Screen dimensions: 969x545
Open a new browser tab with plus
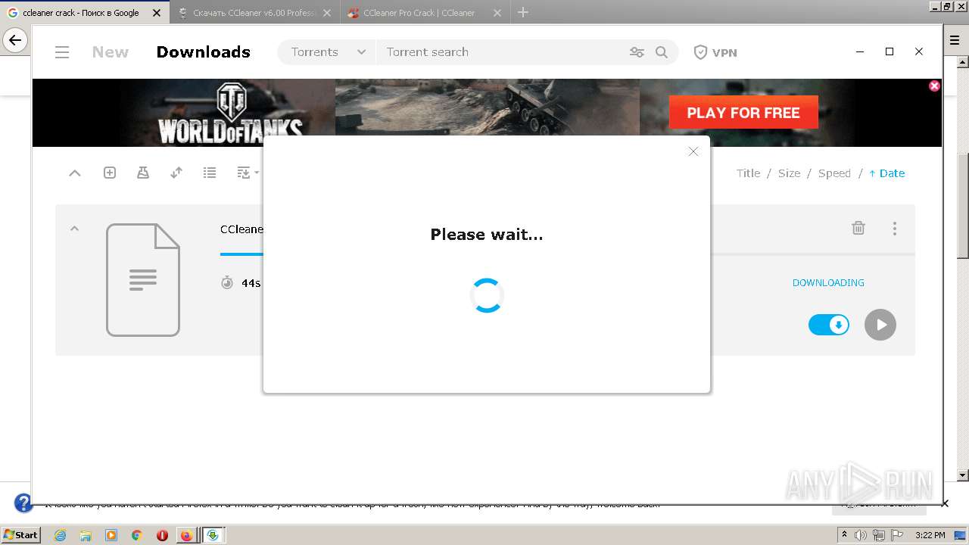(x=523, y=12)
